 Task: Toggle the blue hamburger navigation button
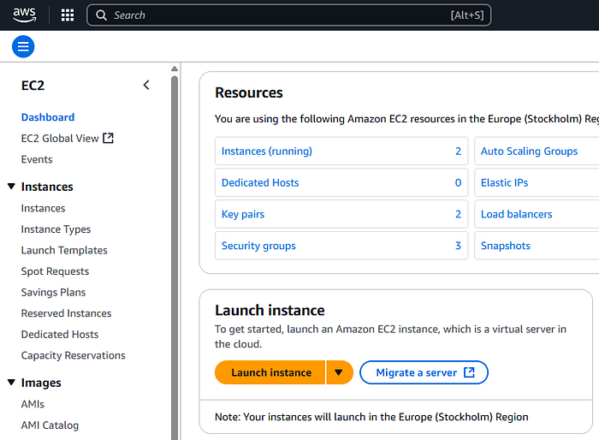(x=23, y=46)
